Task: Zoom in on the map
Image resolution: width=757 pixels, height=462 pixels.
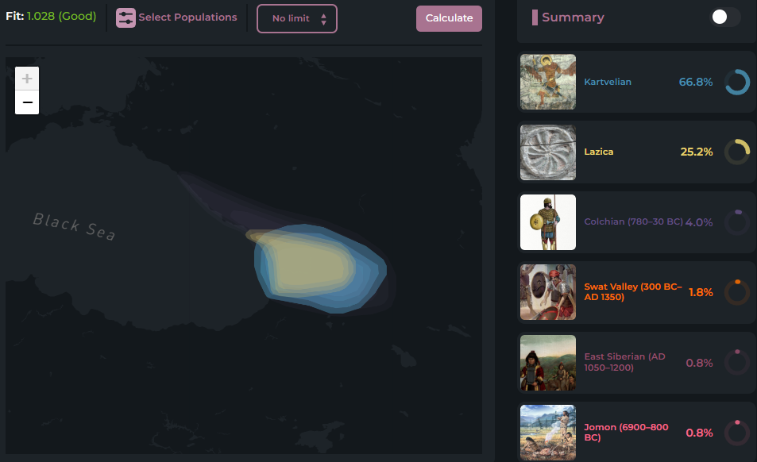Action: tap(27, 79)
